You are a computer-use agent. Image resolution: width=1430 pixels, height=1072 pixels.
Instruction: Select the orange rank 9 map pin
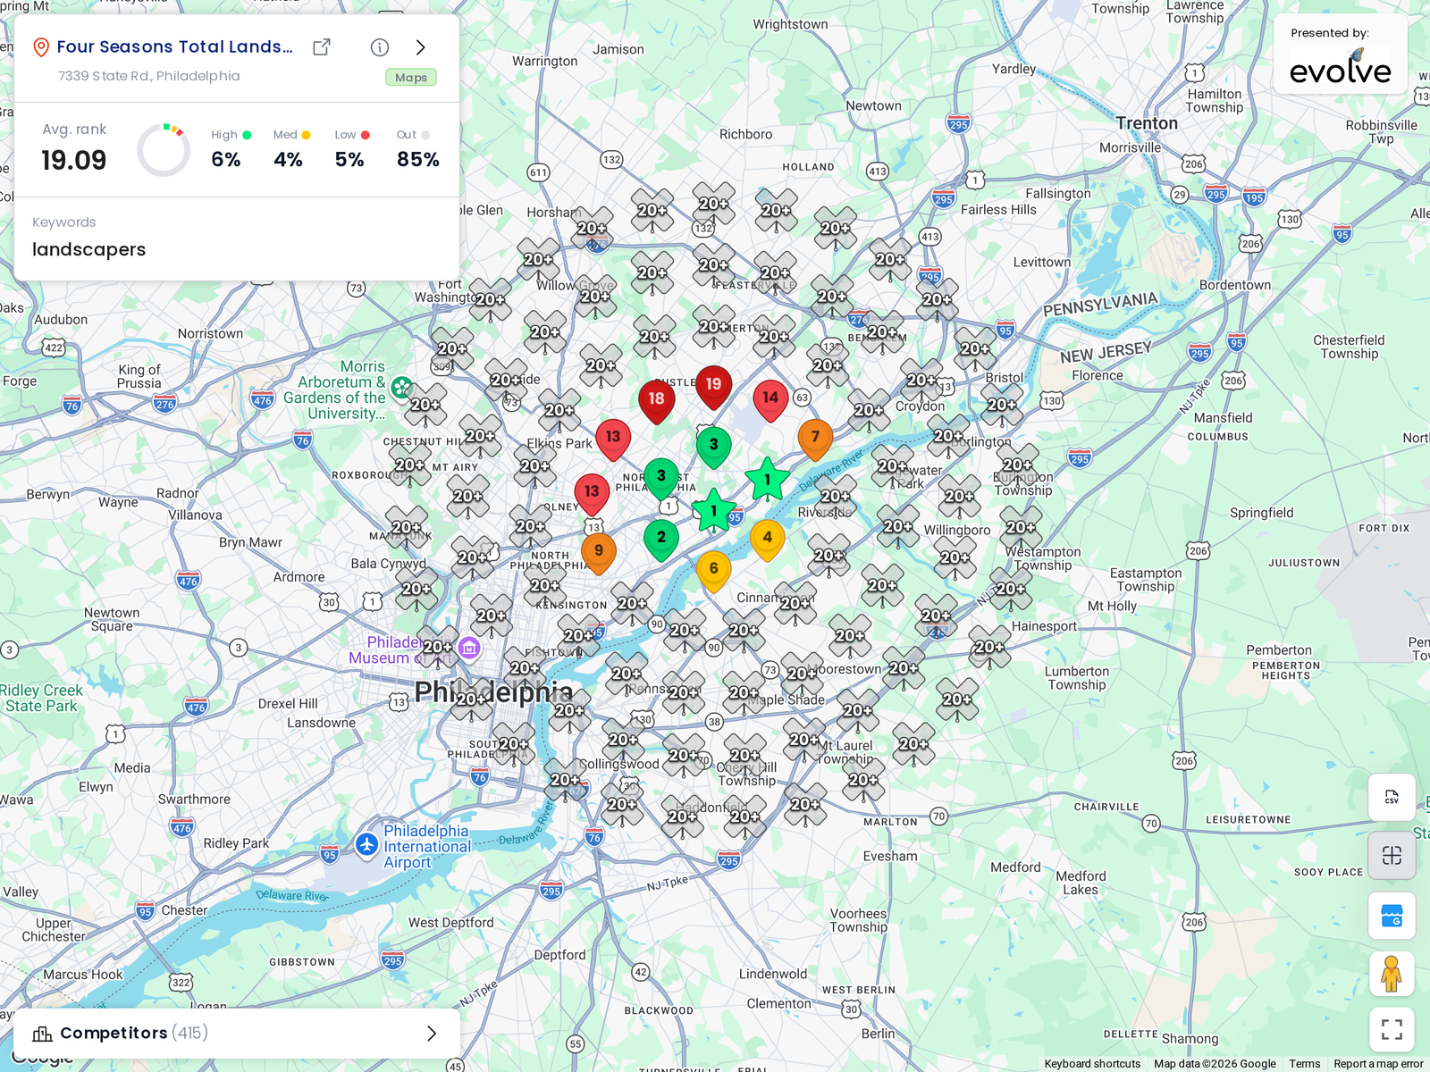pos(599,553)
